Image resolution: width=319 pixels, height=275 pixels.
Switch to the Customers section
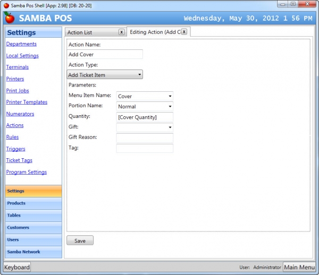point(33,228)
